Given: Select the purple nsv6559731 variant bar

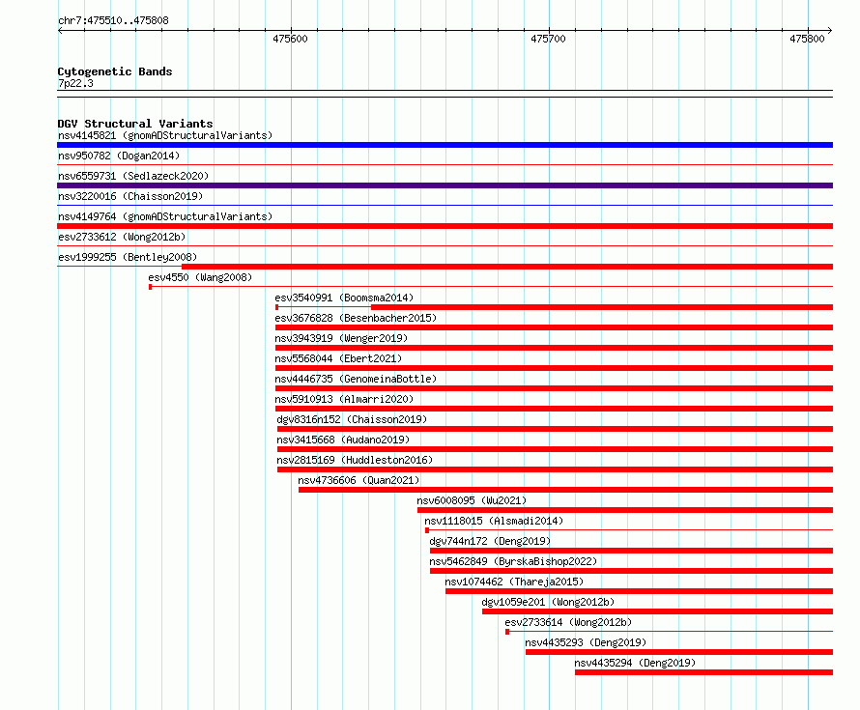Looking at the screenshot, I should [444, 185].
